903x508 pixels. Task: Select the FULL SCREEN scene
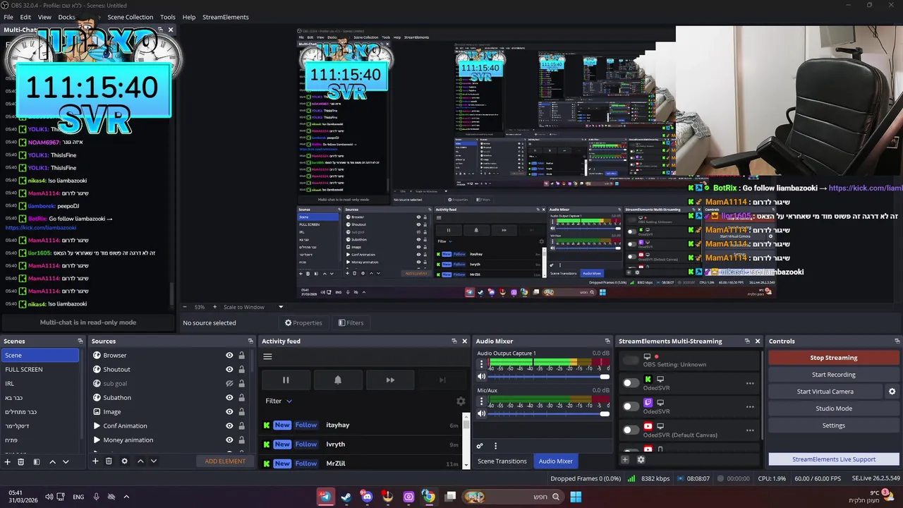point(40,370)
